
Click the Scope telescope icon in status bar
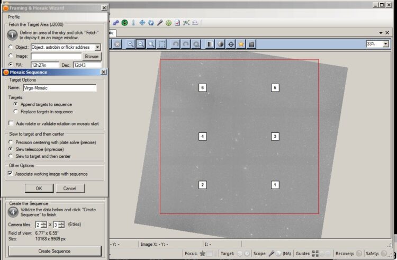click(271, 254)
